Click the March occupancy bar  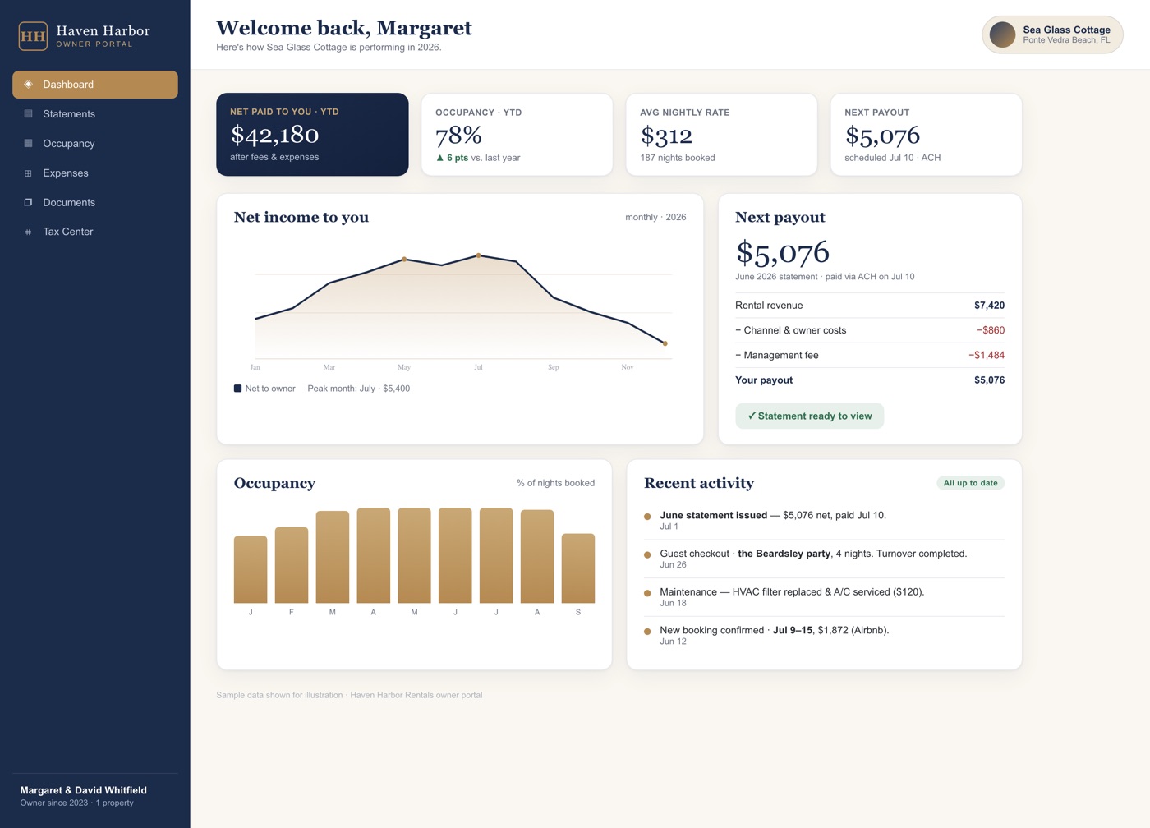pos(333,557)
